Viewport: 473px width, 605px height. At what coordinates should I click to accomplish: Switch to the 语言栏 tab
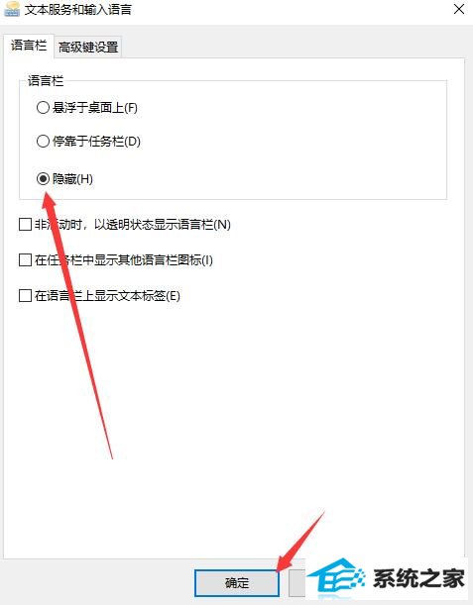pyautogui.click(x=29, y=46)
